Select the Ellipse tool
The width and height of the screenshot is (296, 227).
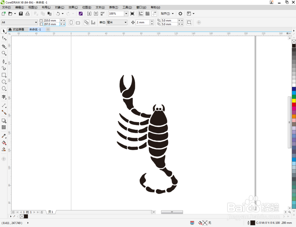point(4,82)
